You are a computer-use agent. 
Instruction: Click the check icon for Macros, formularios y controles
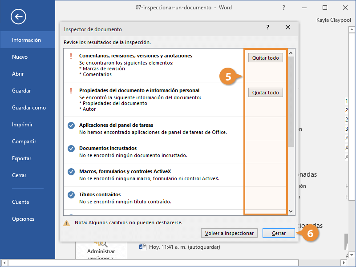[71, 172]
